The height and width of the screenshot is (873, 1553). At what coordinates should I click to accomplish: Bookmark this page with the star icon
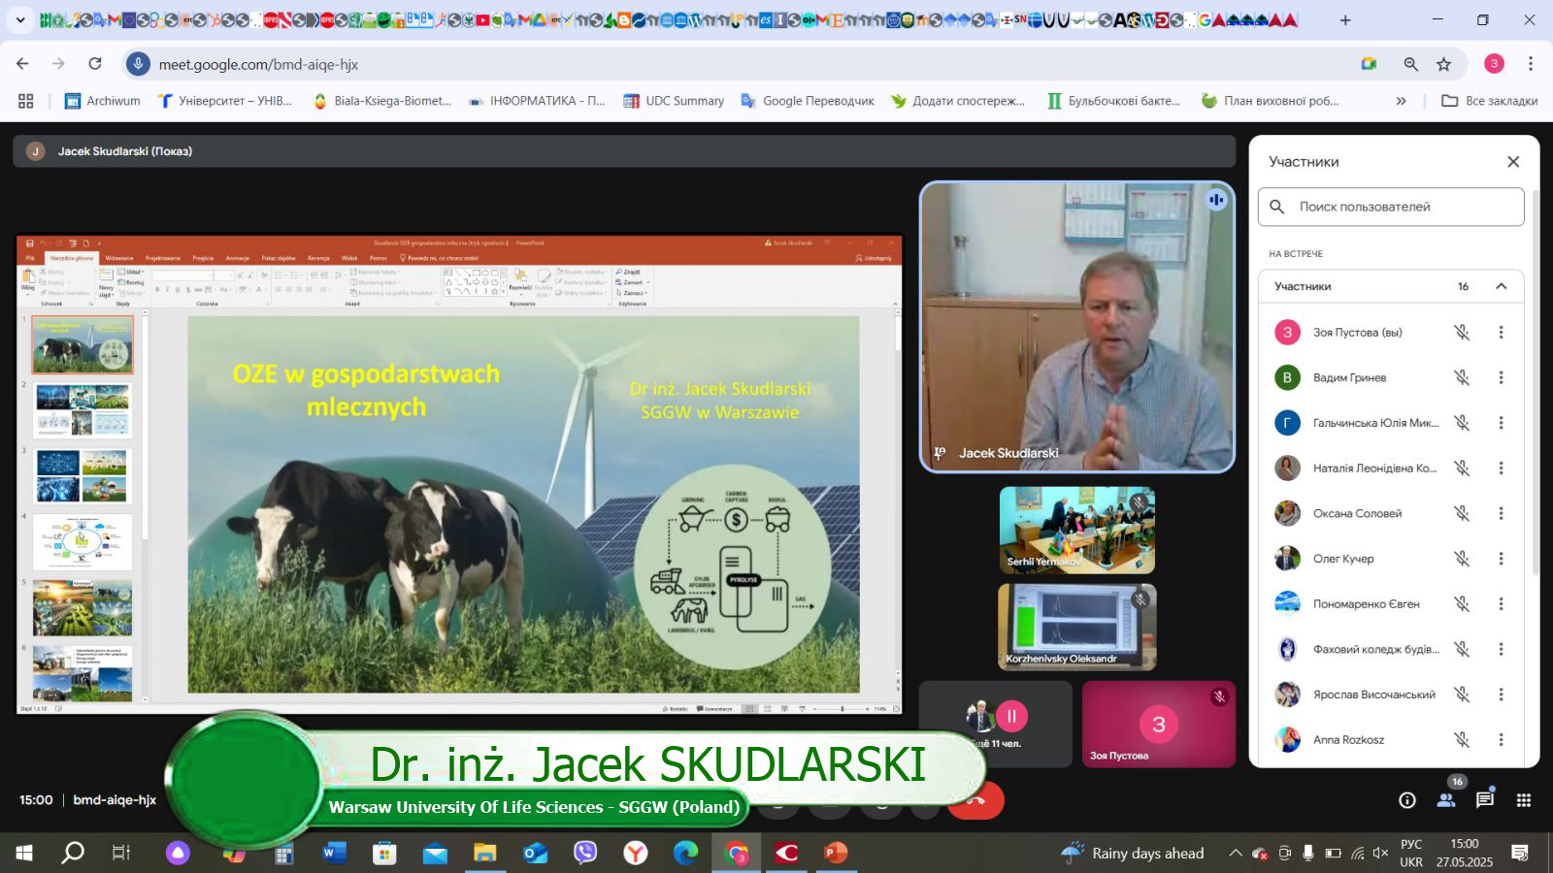1443,64
